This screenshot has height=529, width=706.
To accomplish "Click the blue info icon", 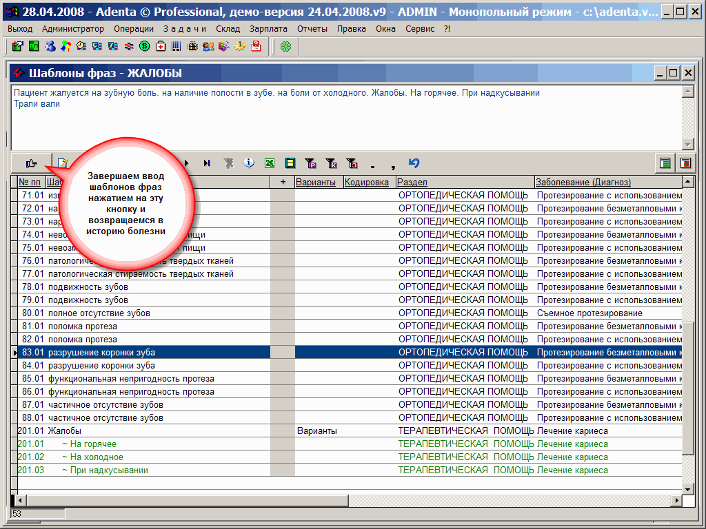I will 249,163.
